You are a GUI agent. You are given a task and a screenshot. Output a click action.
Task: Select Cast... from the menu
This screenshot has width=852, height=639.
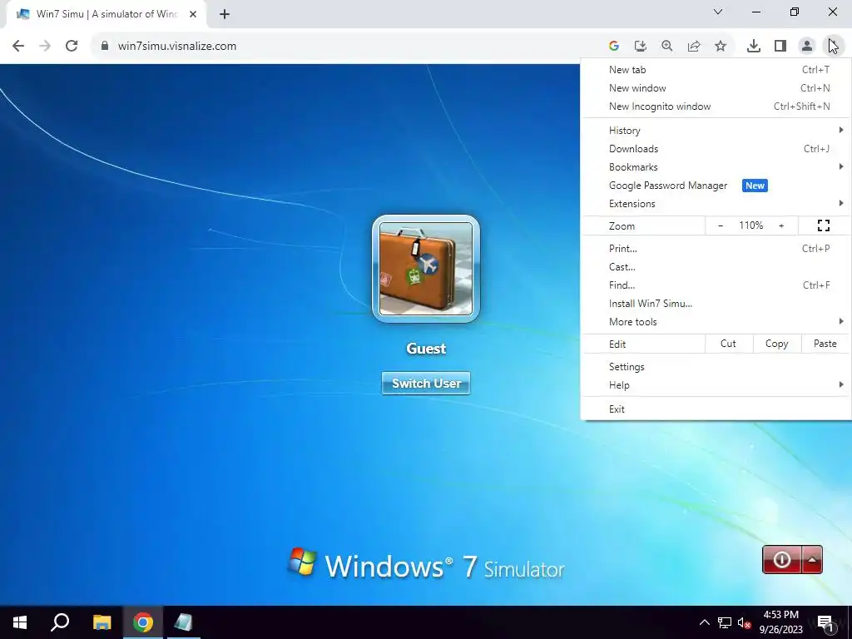[716, 267]
